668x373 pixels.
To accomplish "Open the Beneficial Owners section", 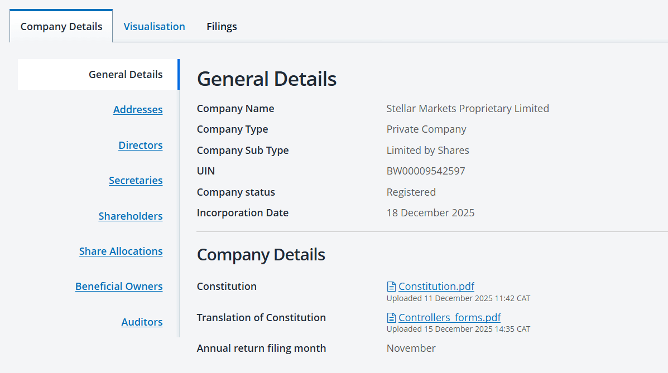I will [x=119, y=287].
